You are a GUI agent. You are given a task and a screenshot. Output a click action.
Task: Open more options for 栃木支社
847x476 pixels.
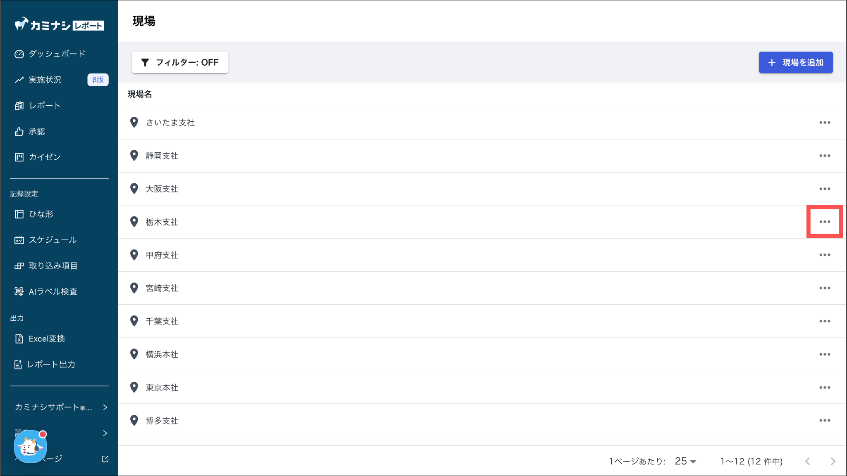click(x=825, y=222)
